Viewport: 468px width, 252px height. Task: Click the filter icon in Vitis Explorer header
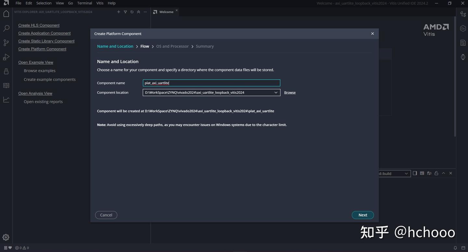pos(125,12)
